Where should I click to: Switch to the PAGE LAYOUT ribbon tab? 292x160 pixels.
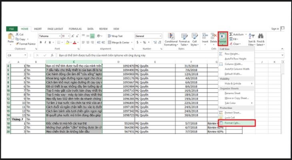(x=54, y=29)
